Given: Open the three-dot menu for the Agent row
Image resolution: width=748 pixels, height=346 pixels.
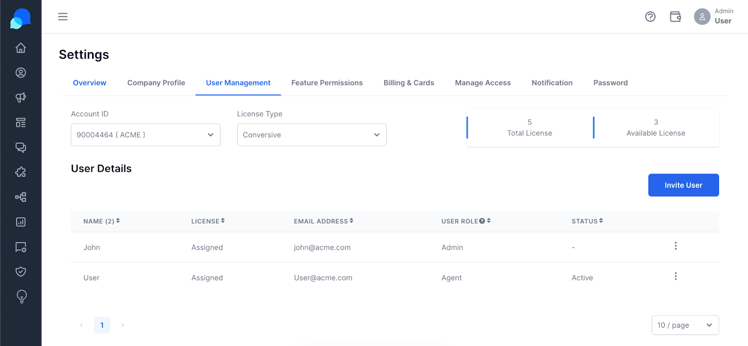Looking at the screenshot, I should [x=676, y=276].
